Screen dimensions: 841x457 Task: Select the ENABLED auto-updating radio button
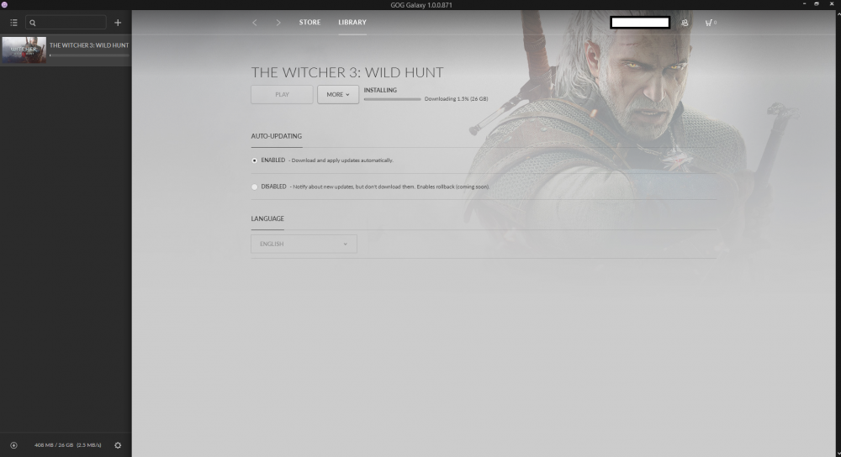(254, 160)
